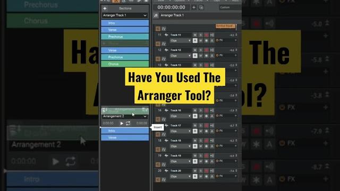
Task: Toggle FX bin power on Track 18
Action: point(217,146)
